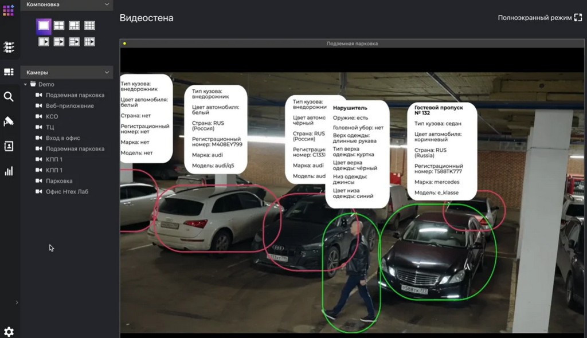Screen dimensions: 587x338
Task: Select the 3x3 grid layout icon
Action: [x=89, y=25]
